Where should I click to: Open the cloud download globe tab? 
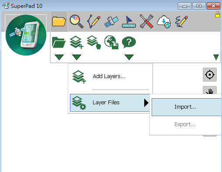point(164,22)
